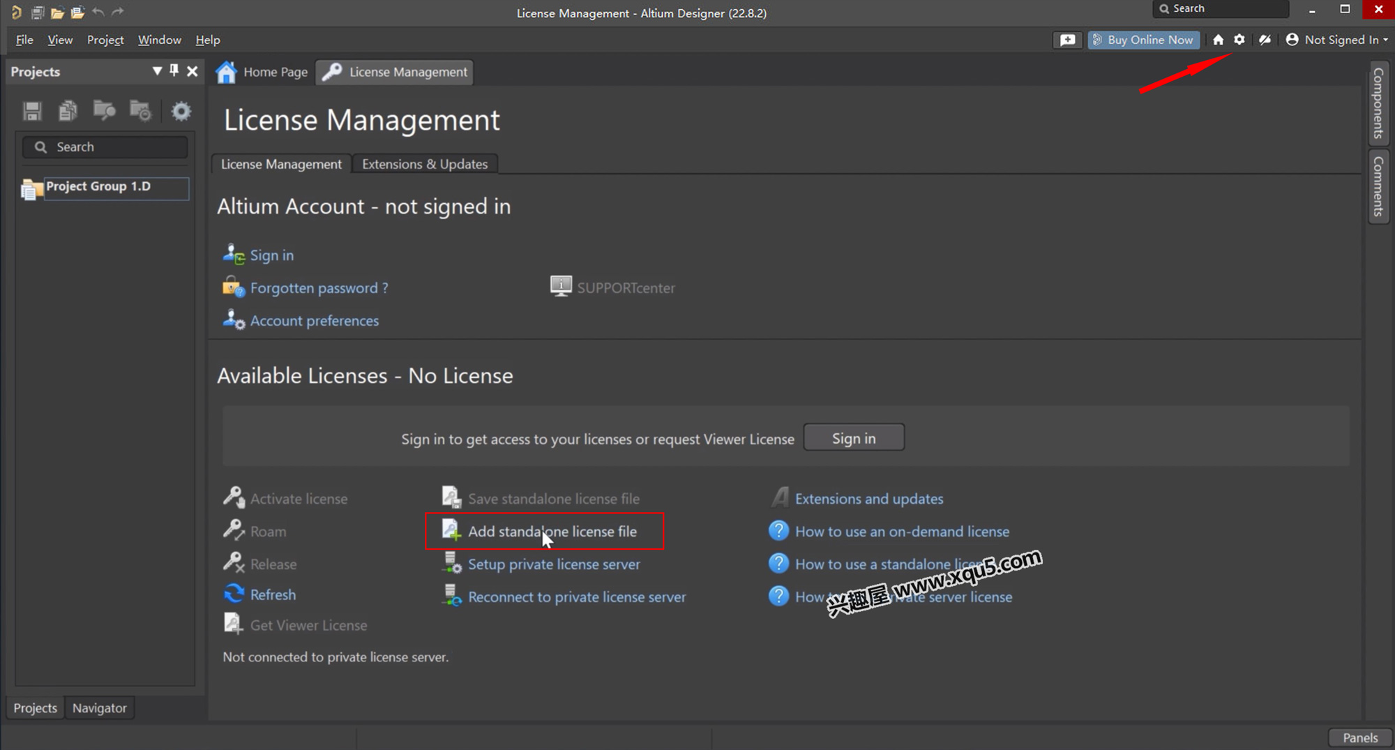
Task: Open How to use an on-demand license help
Action: coord(902,532)
